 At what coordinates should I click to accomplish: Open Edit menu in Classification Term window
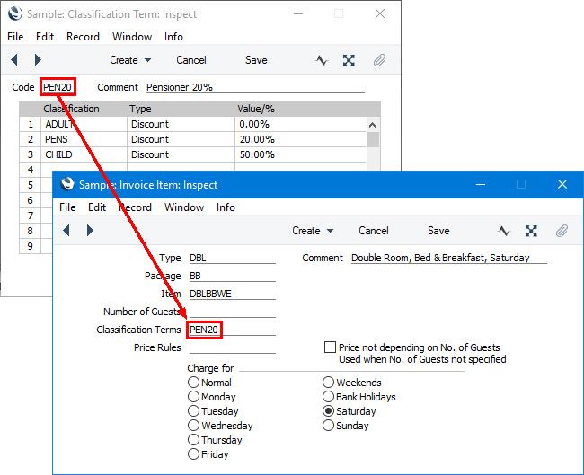[x=45, y=37]
